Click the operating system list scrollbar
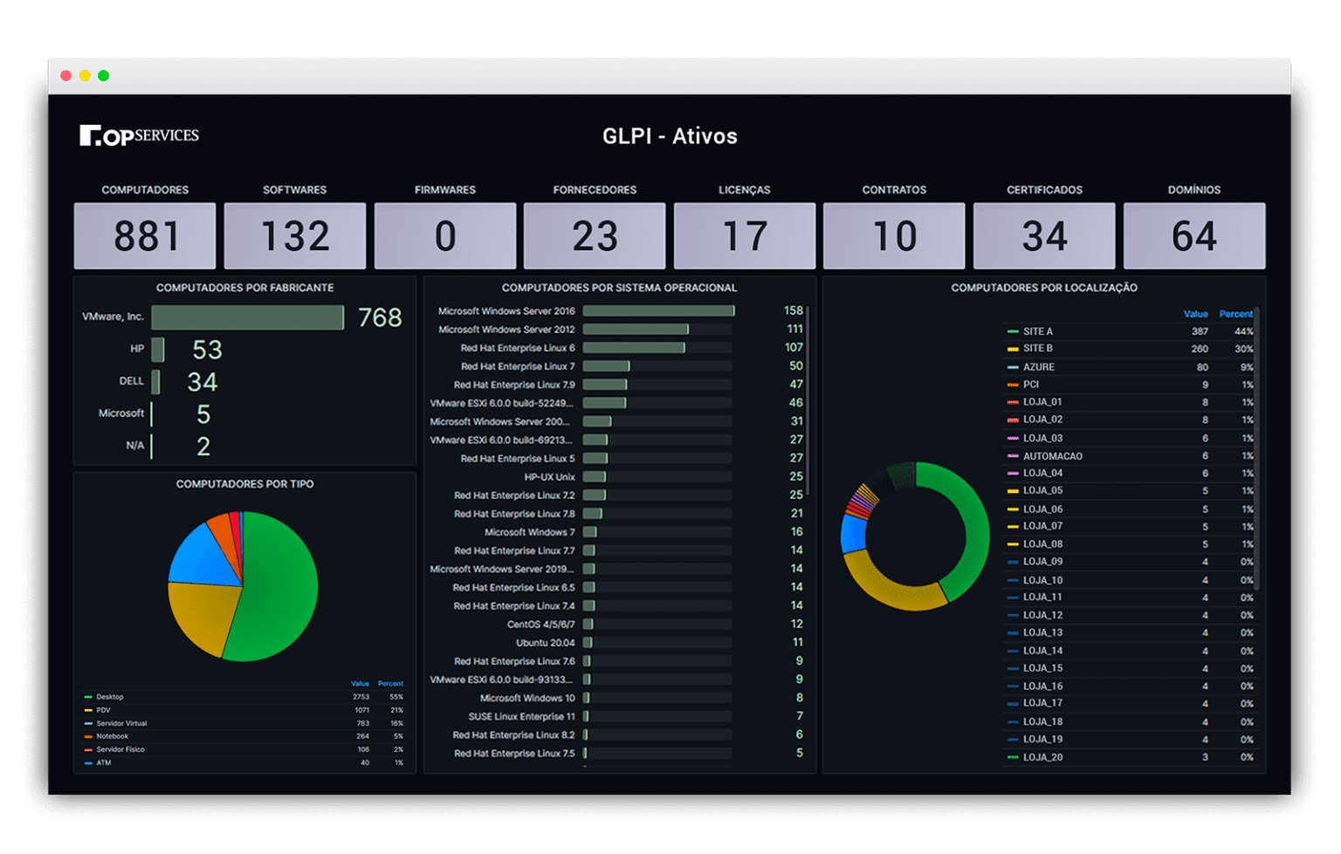 click(808, 401)
